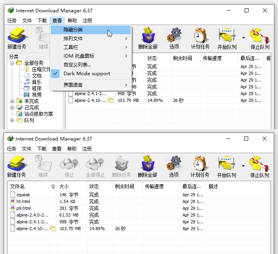Select alpine-2.4.0-2... row, bottom window

click(x=139, y=215)
